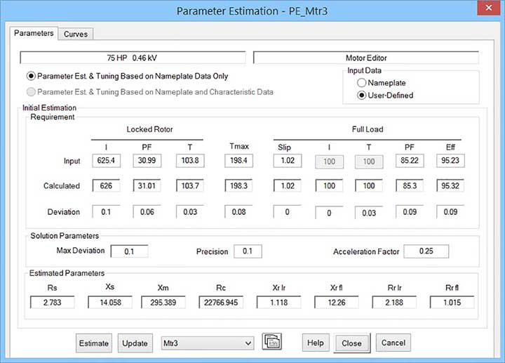
Task: Edit the Max Deviation value field
Action: [128, 251]
